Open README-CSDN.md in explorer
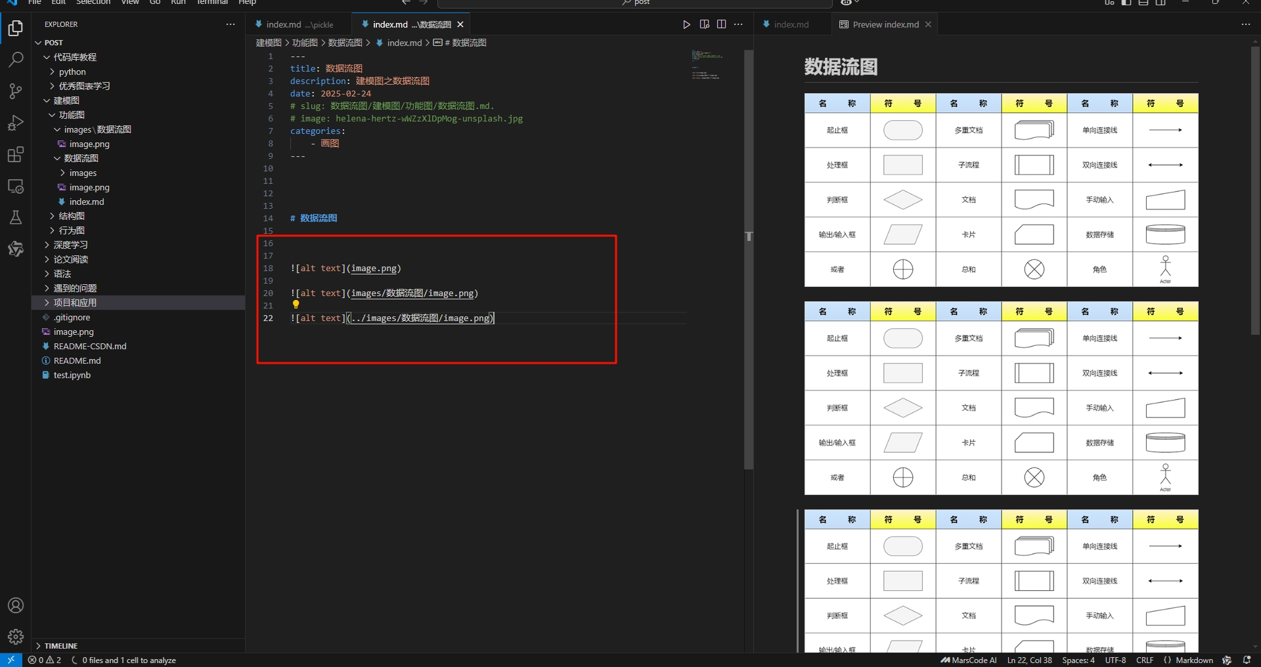 [x=90, y=346]
